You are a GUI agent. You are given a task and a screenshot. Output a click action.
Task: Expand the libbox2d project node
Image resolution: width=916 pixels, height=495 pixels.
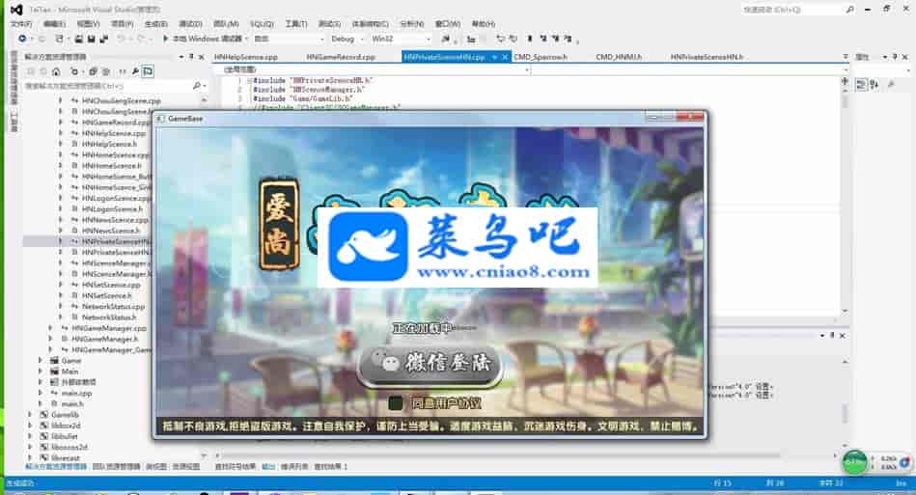coord(30,425)
